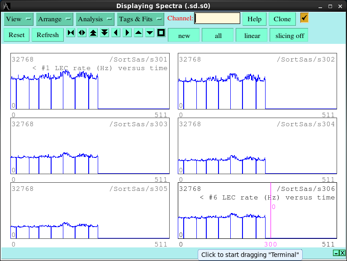Toggle the orange checkmark box beside Clone
This screenshot has height=261, width=347.
point(304,18)
